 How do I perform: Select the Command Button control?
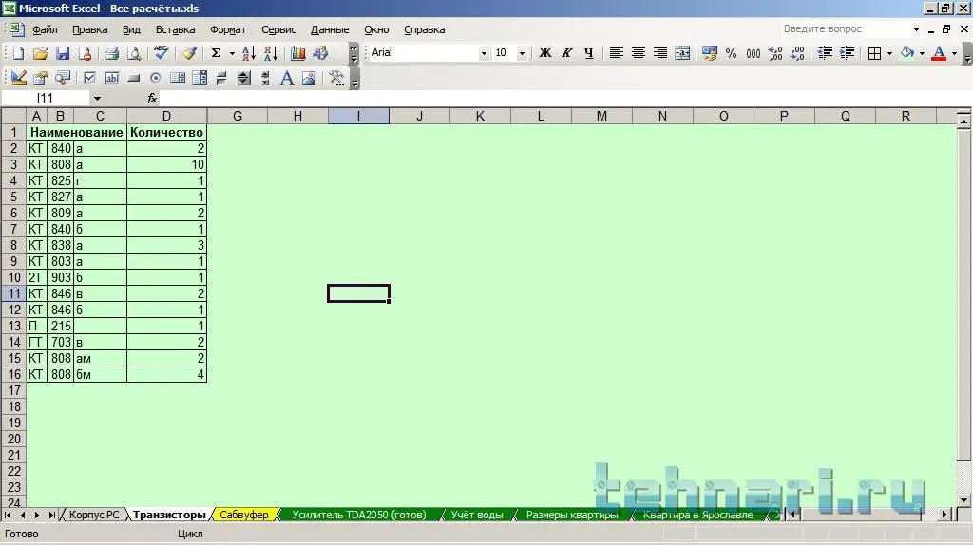tap(133, 78)
